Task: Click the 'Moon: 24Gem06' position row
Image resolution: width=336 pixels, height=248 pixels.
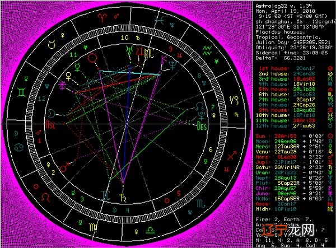Action: point(294,142)
